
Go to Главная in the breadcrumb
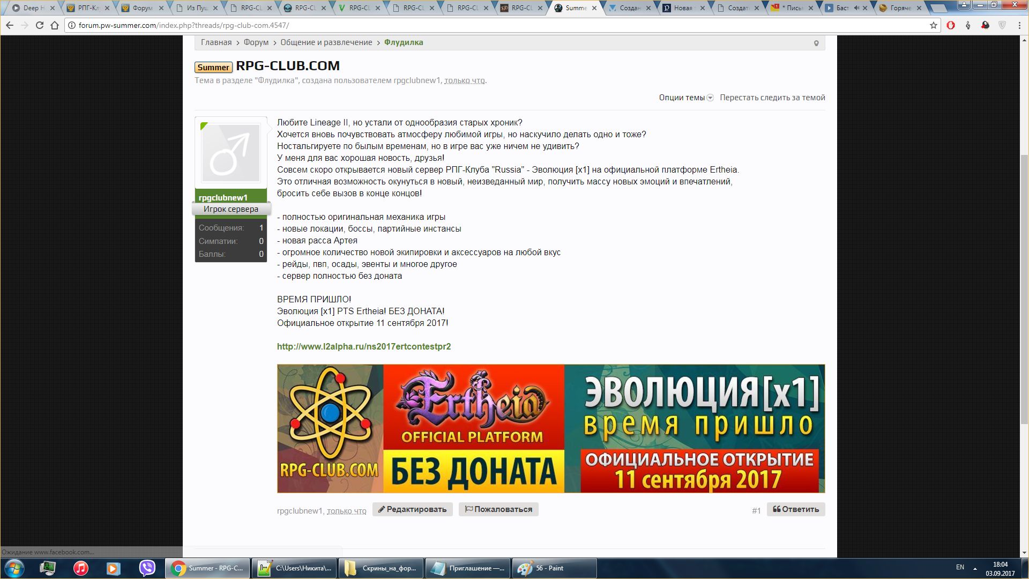(217, 42)
